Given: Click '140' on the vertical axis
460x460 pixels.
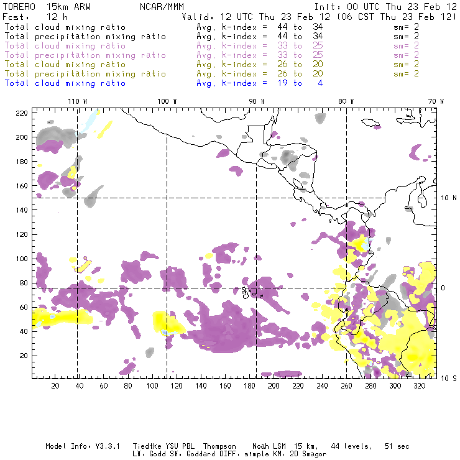Looking at the screenshot, I should tap(22, 210).
